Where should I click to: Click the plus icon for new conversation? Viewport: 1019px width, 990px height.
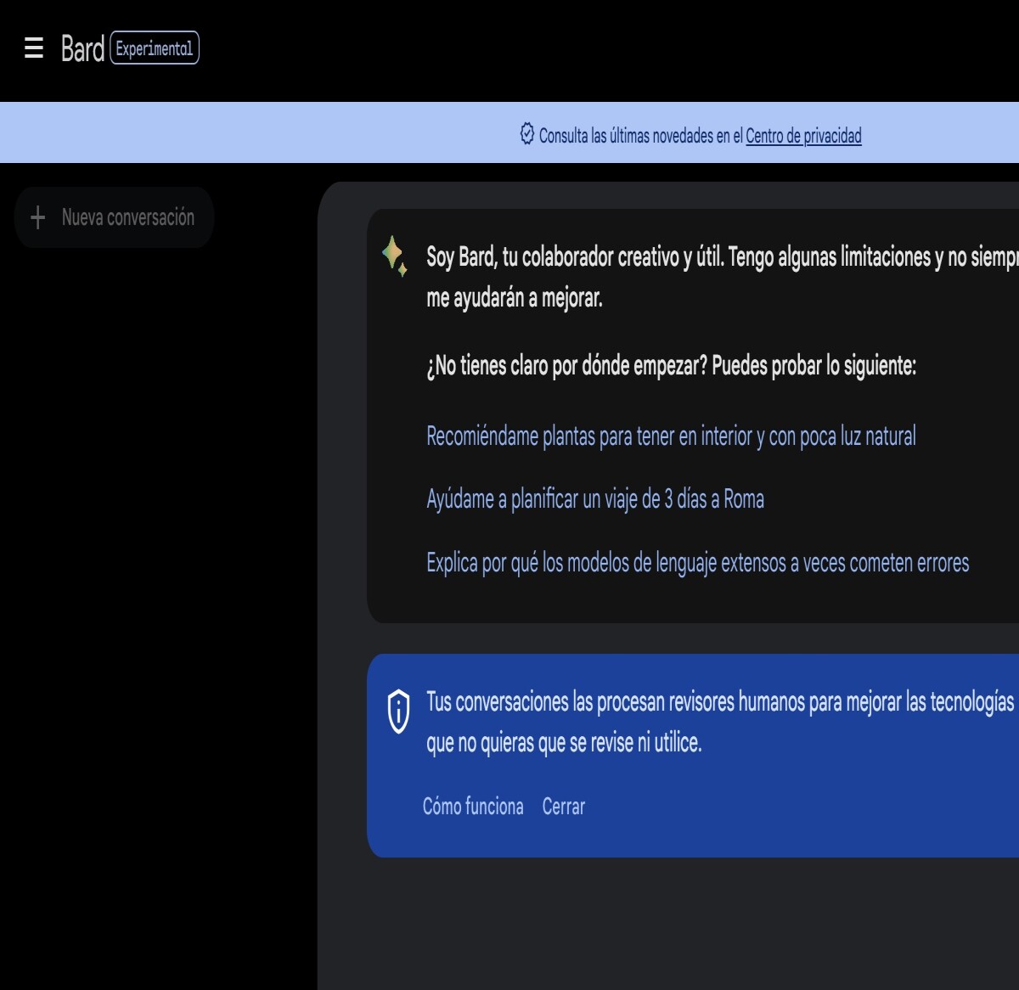click(x=37, y=217)
